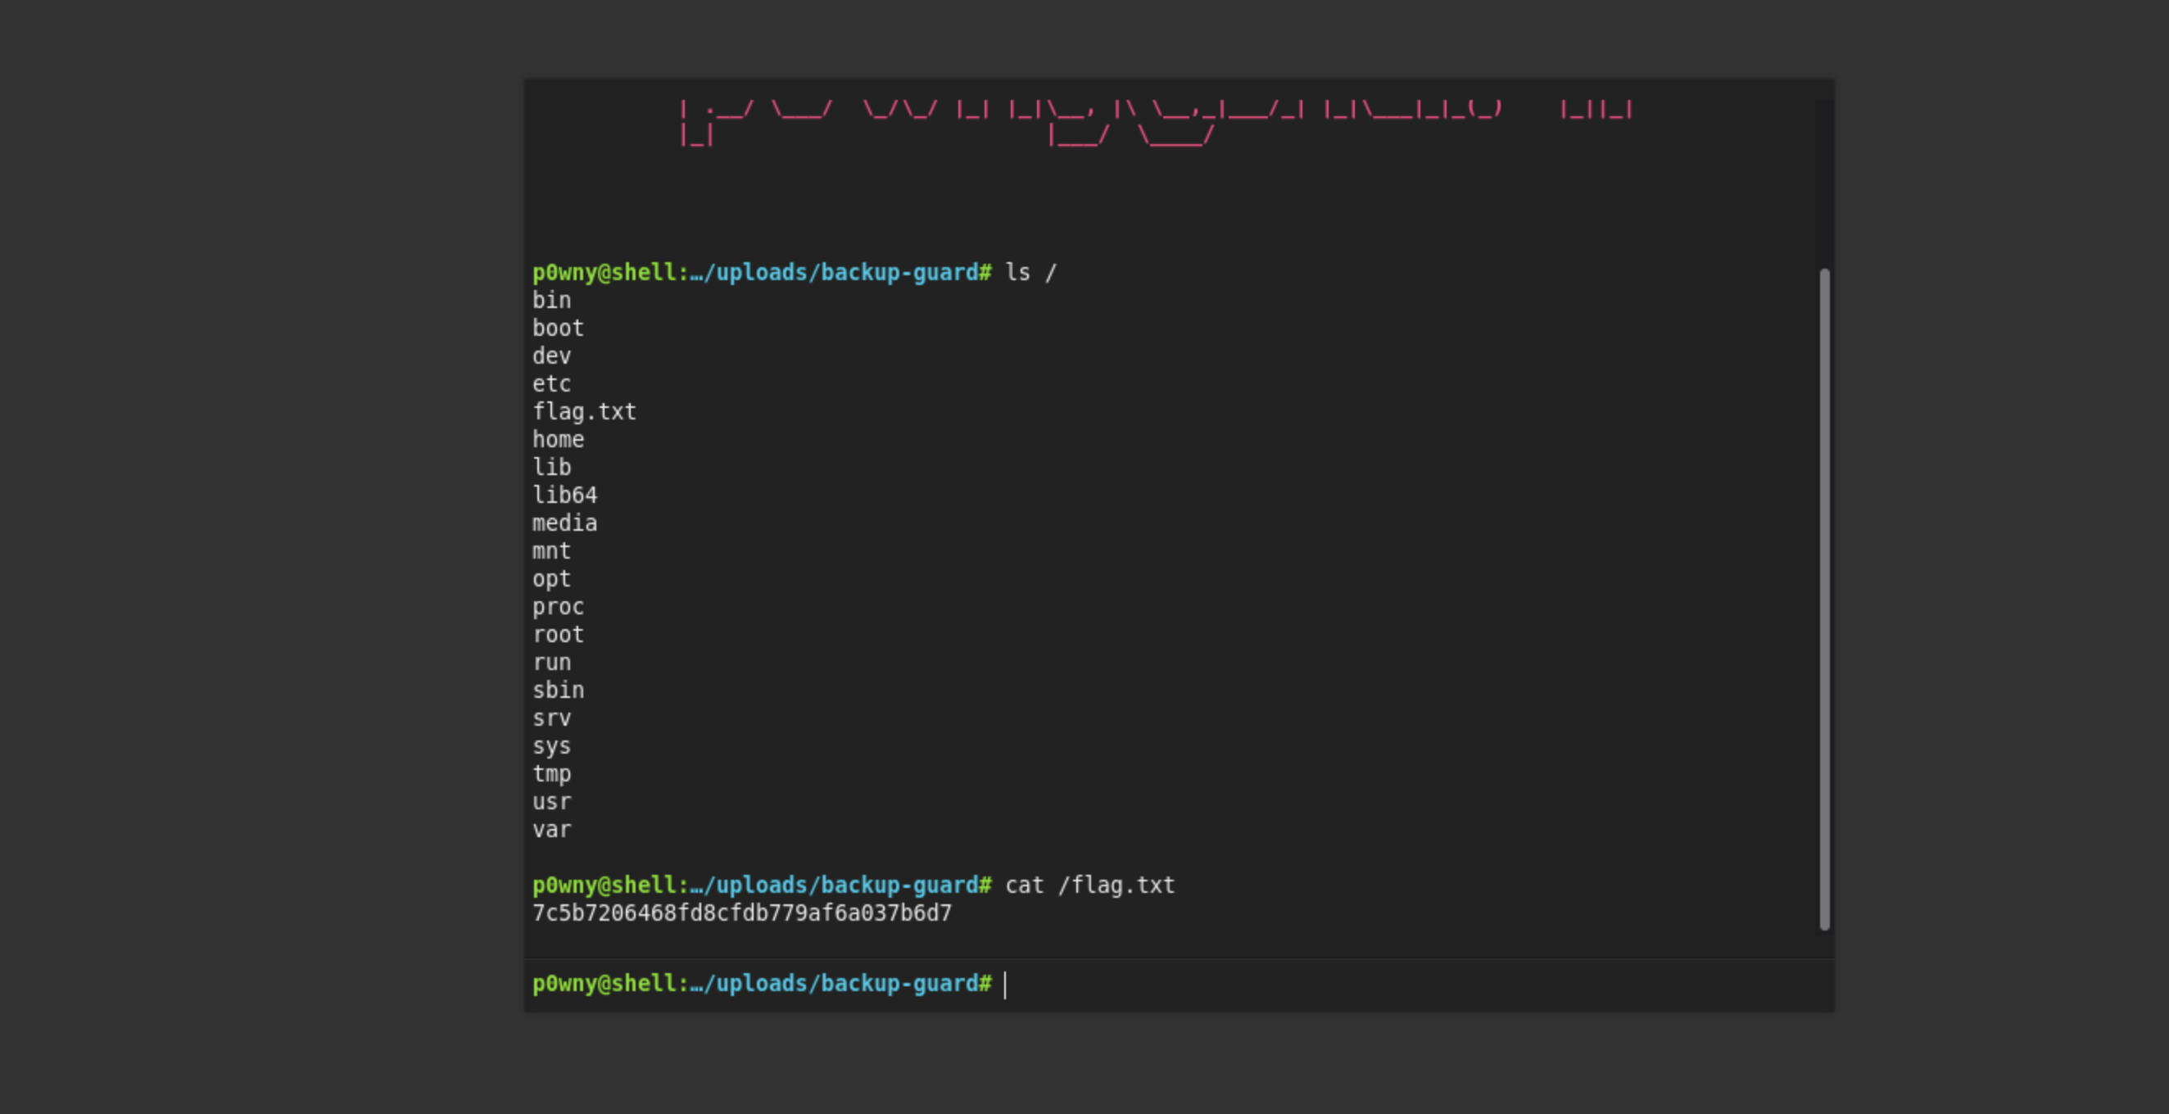Click 'flag.txt' in the ls output

click(584, 412)
